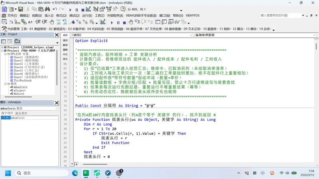
Task: Run macro from the top toolbar
Action: (70, 10)
